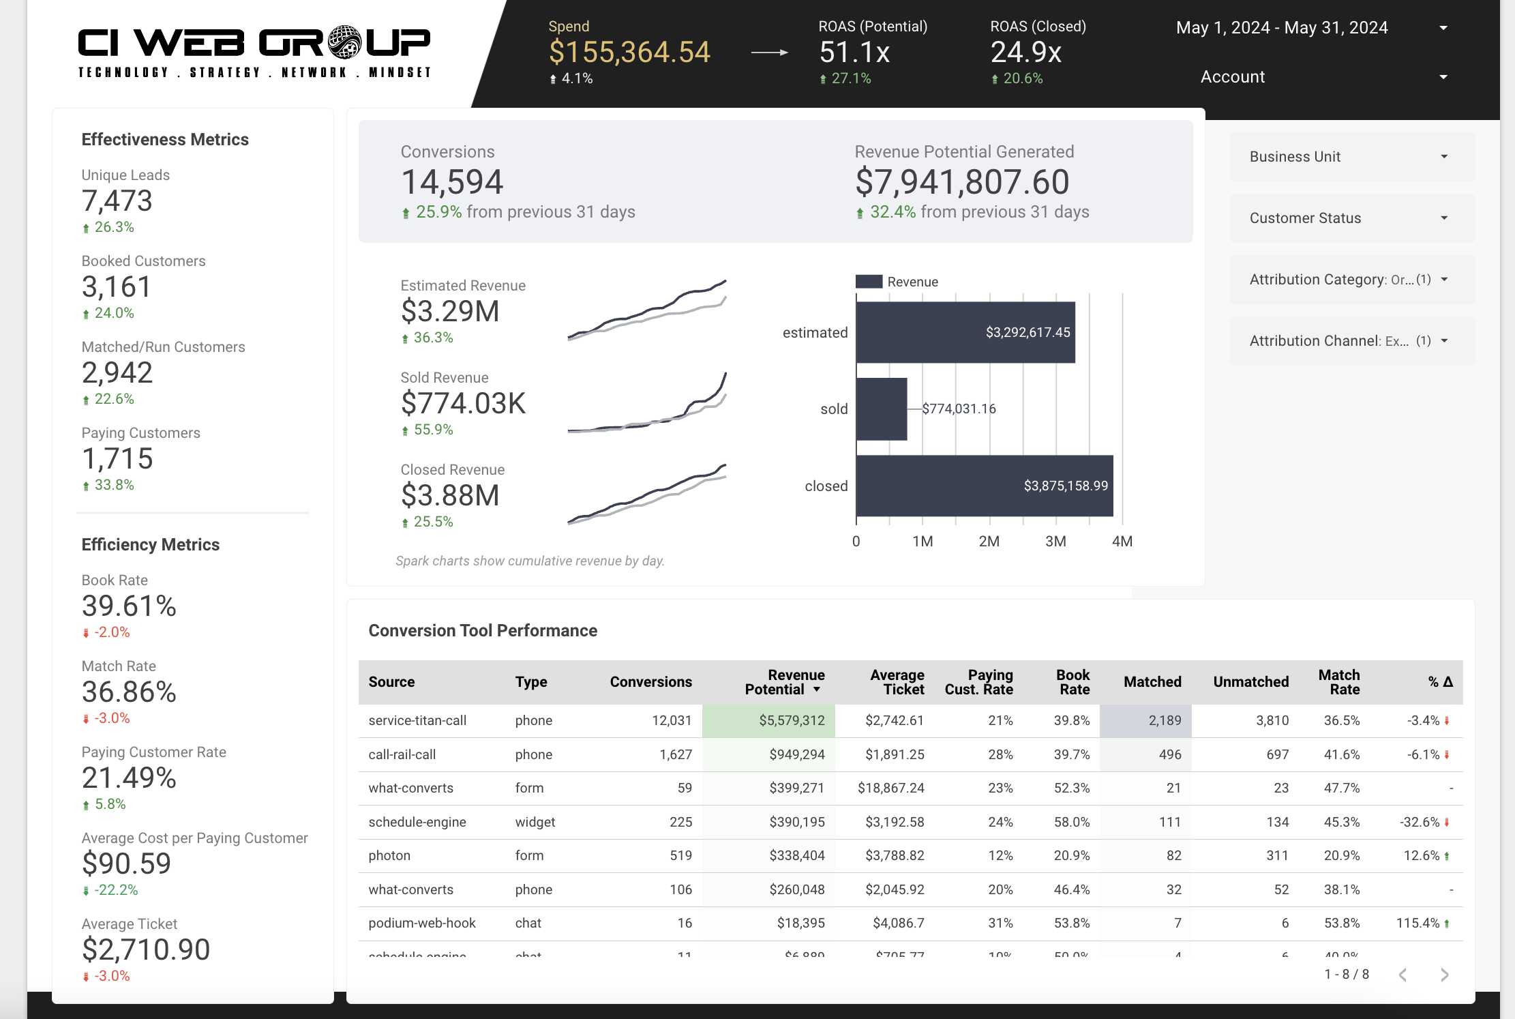Click the Paying Customer Rate 21.49% value
1515x1019 pixels.
point(129,778)
